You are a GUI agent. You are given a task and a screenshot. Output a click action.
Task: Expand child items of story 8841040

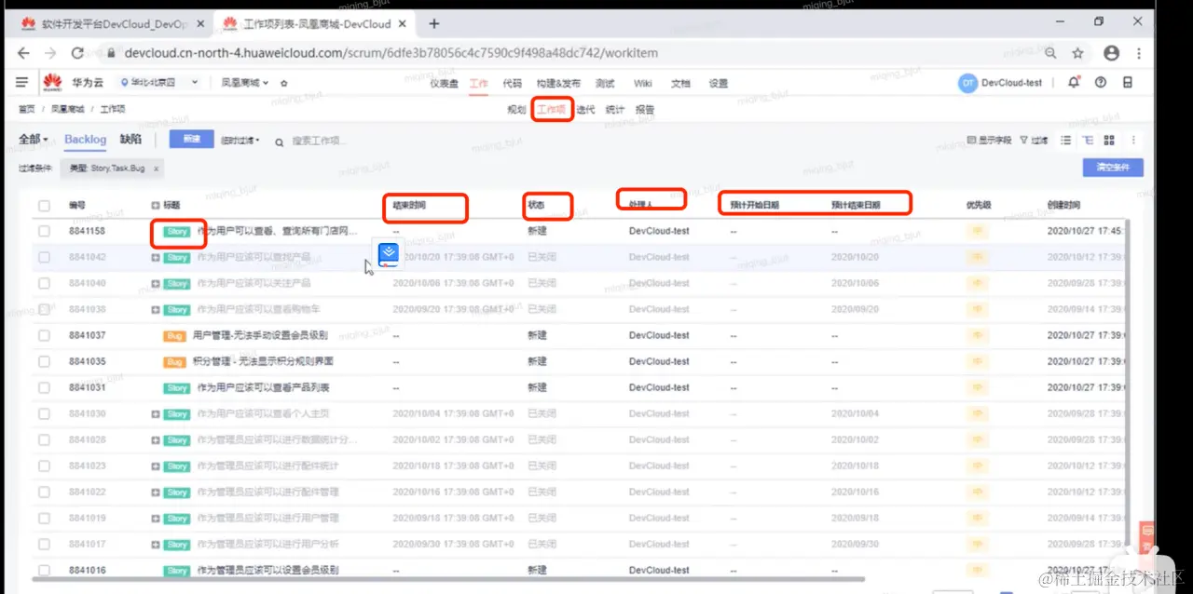156,283
